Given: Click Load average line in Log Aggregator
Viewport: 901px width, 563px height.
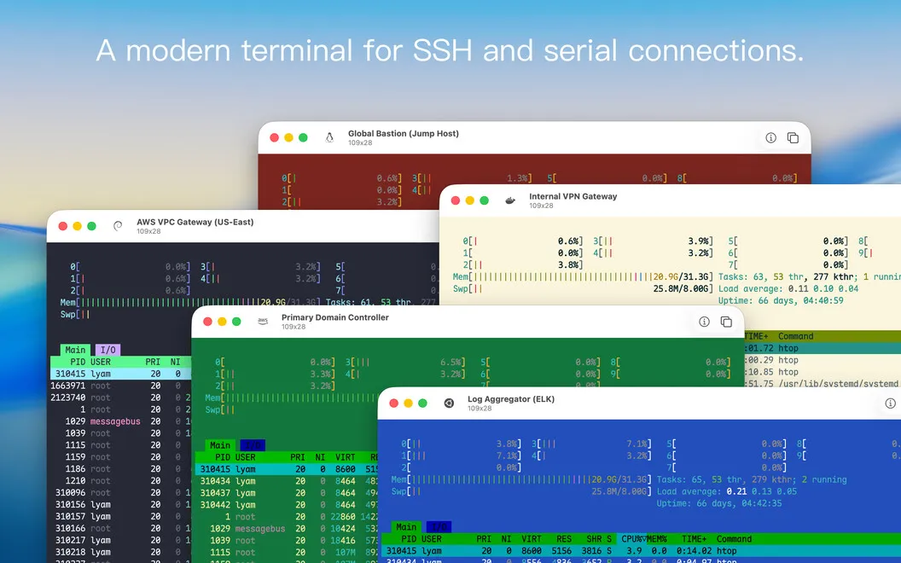Looking at the screenshot, I should [x=727, y=491].
